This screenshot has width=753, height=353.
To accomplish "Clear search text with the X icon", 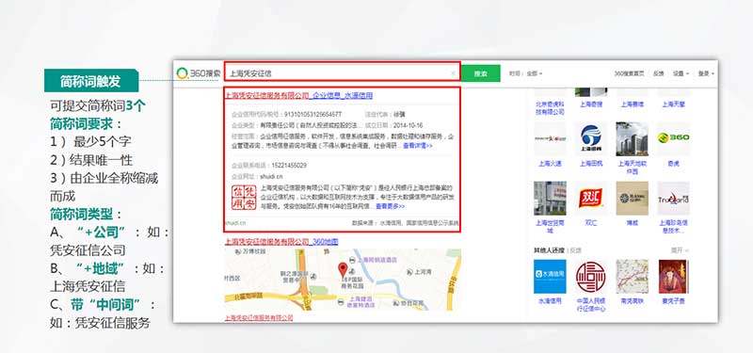I will point(453,73).
